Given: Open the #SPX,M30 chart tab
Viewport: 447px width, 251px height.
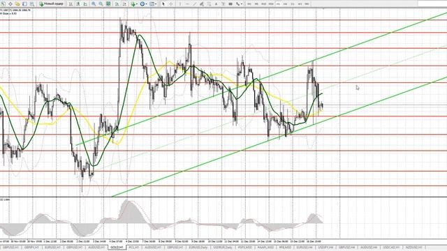Looking at the screenshot, I should click(x=244, y=248).
